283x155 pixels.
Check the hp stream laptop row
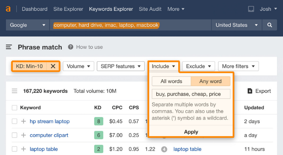click(14, 121)
